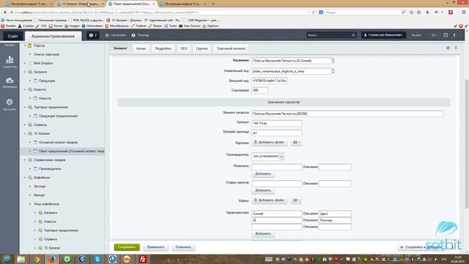Click the Артикул input field
The height and width of the screenshot is (264, 469).
[x=277, y=123]
